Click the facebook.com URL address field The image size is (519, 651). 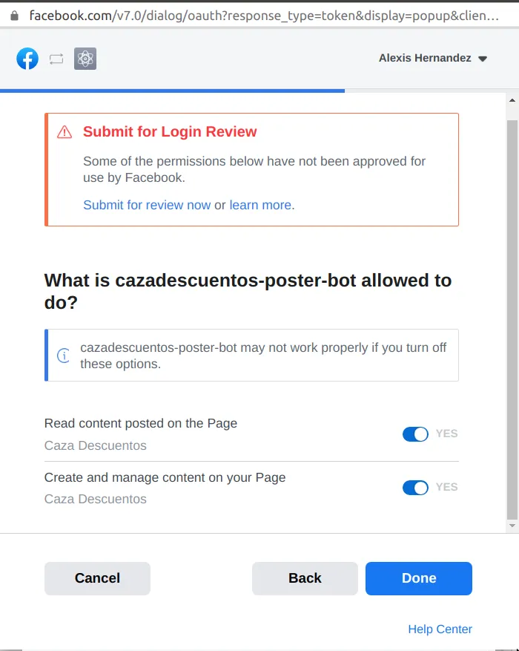[x=264, y=16]
